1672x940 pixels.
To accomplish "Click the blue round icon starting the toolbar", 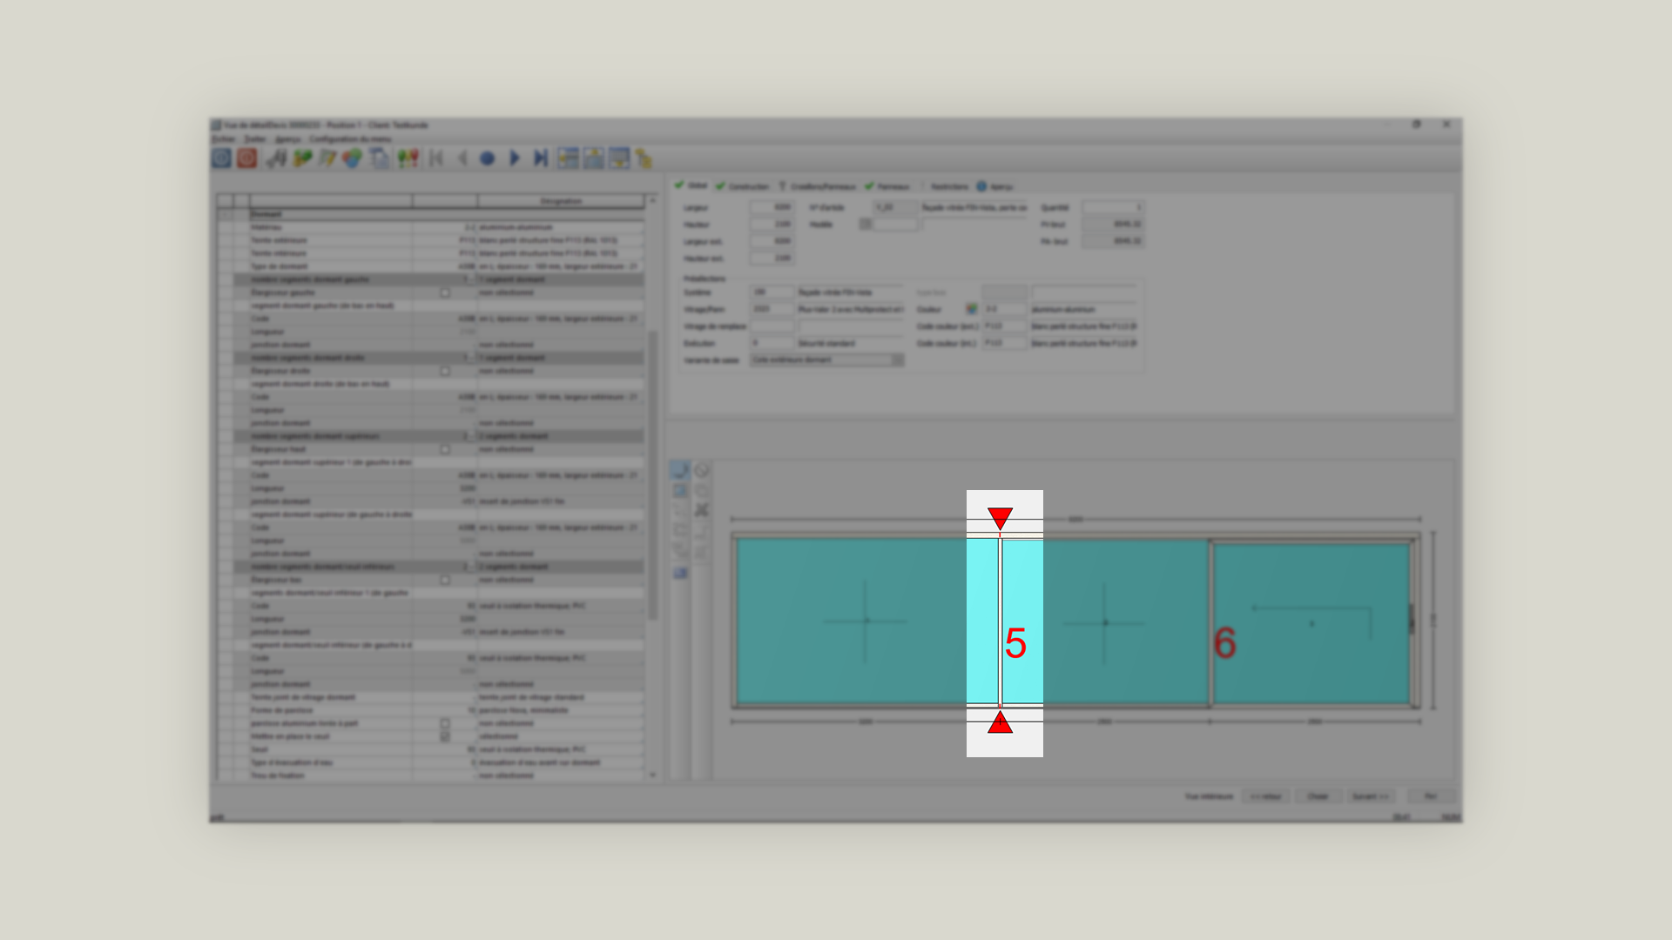I will [x=221, y=158].
